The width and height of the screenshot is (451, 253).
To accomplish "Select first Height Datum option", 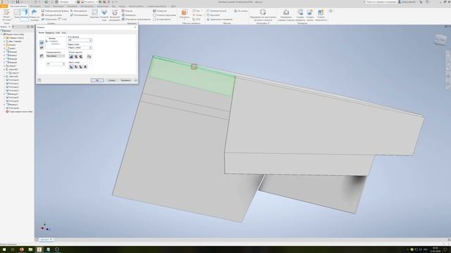I will pyautogui.click(x=71, y=56).
